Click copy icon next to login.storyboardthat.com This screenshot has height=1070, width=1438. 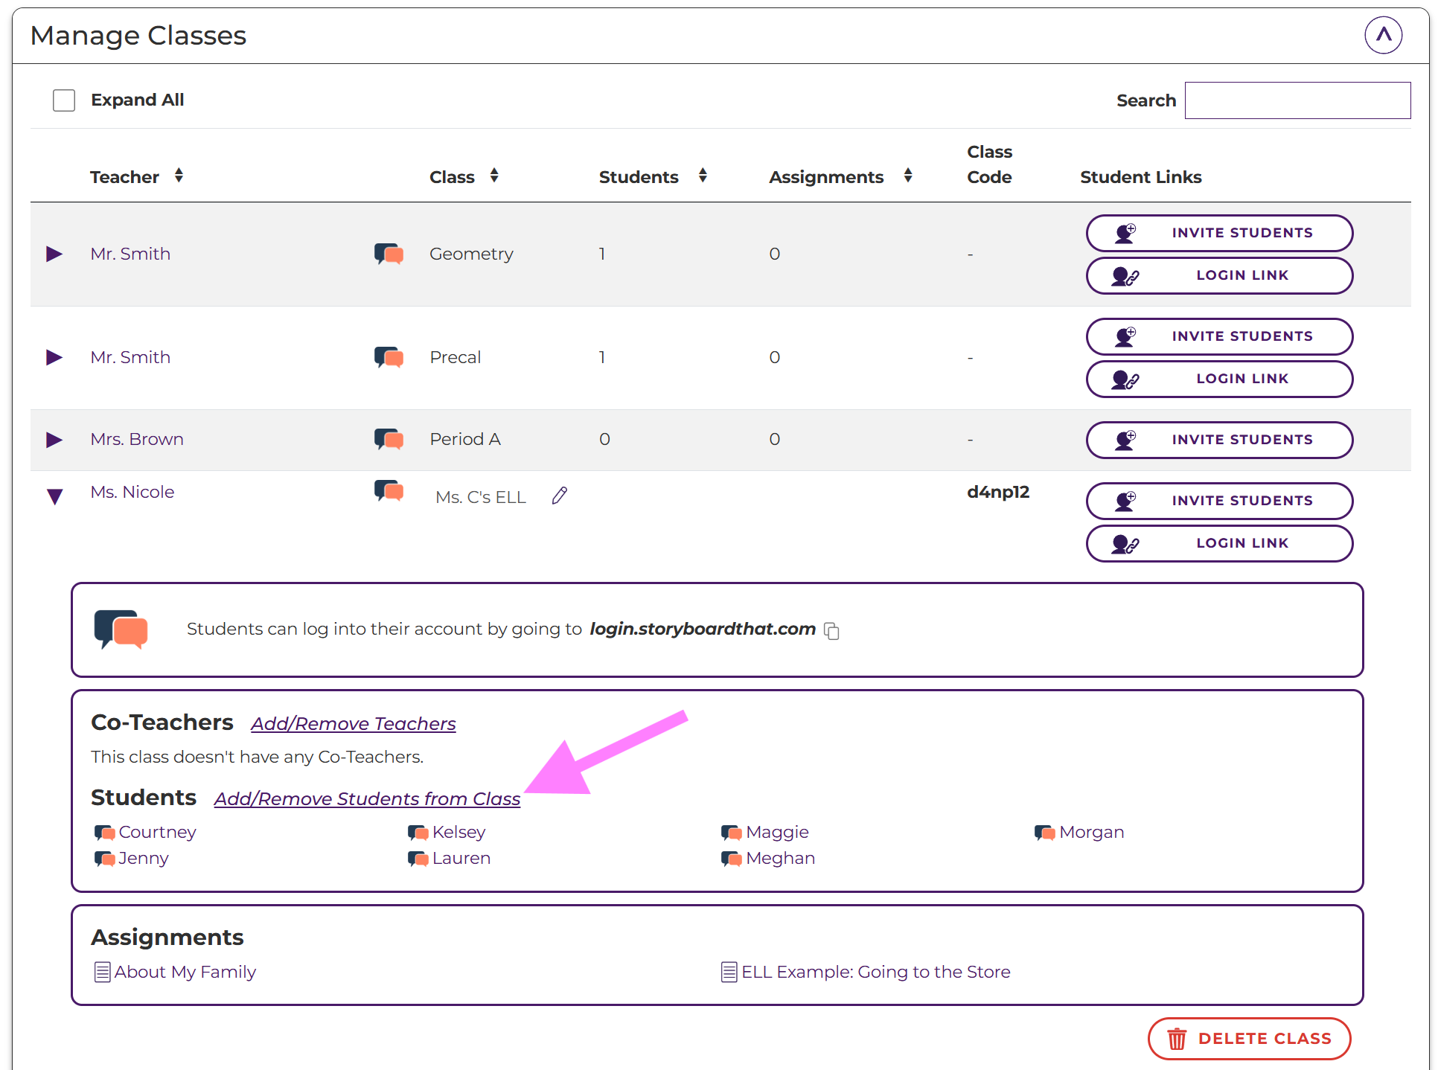[832, 631]
